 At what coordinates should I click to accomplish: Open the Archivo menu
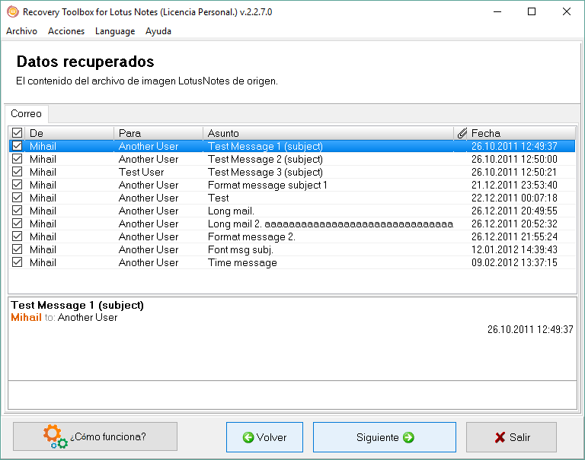point(21,31)
